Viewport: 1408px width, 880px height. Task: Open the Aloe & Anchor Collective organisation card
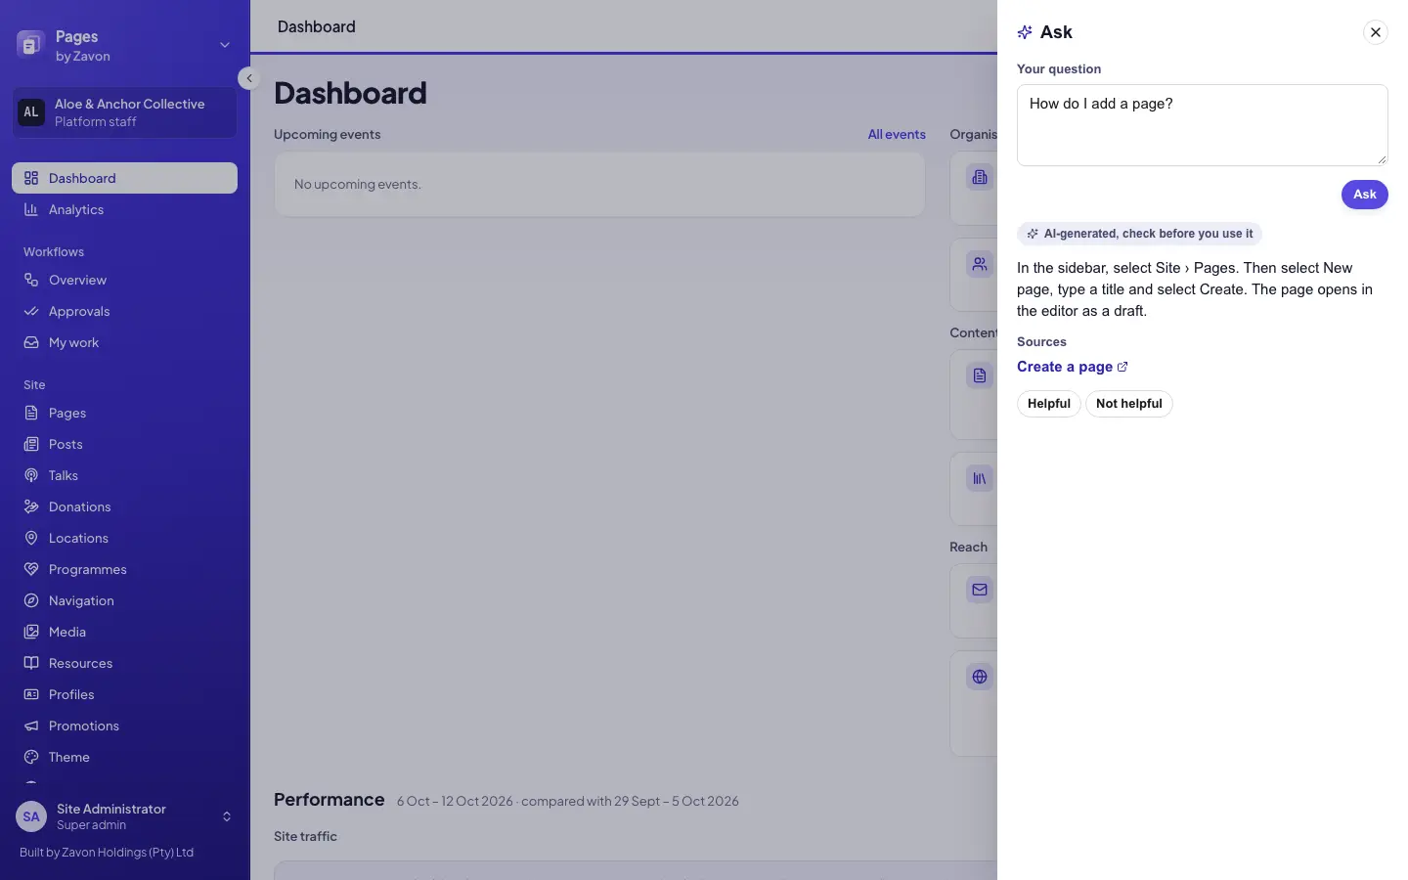(x=125, y=112)
